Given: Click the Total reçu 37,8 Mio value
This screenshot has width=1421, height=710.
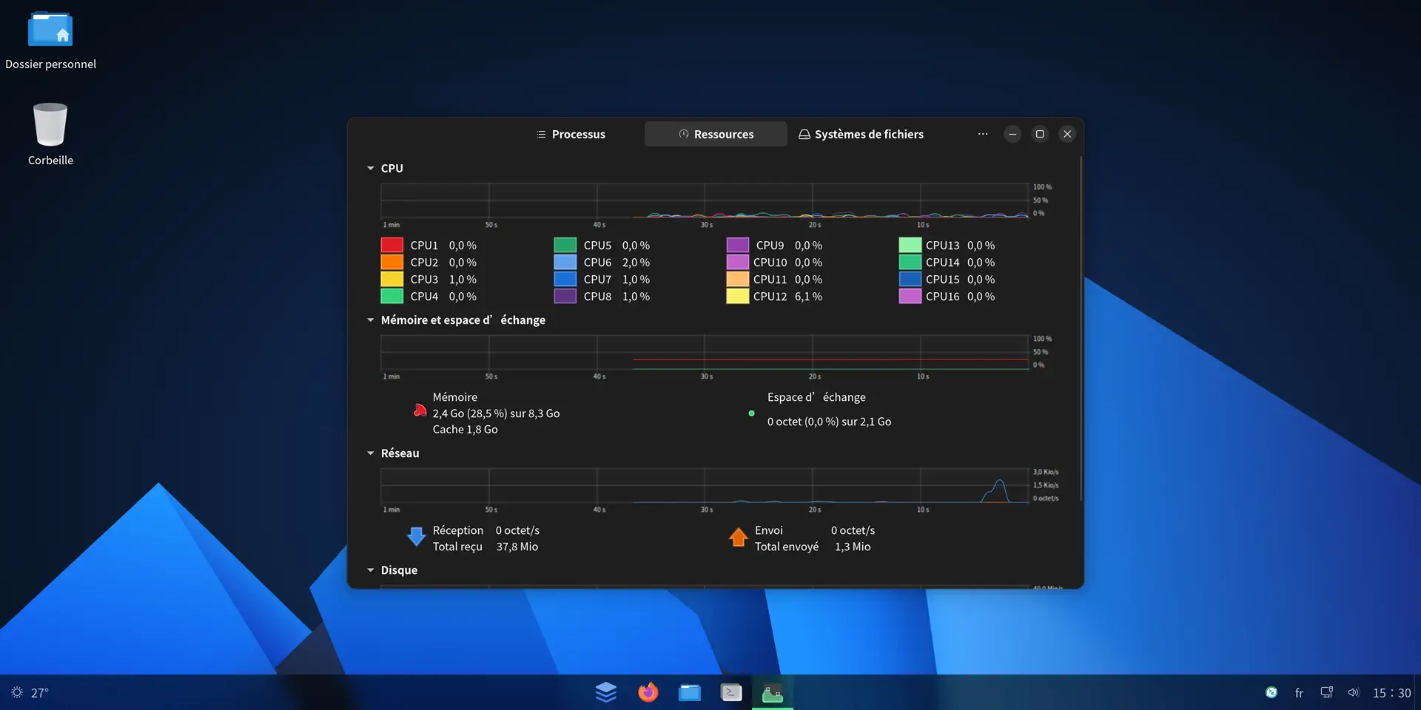Looking at the screenshot, I should pos(517,547).
